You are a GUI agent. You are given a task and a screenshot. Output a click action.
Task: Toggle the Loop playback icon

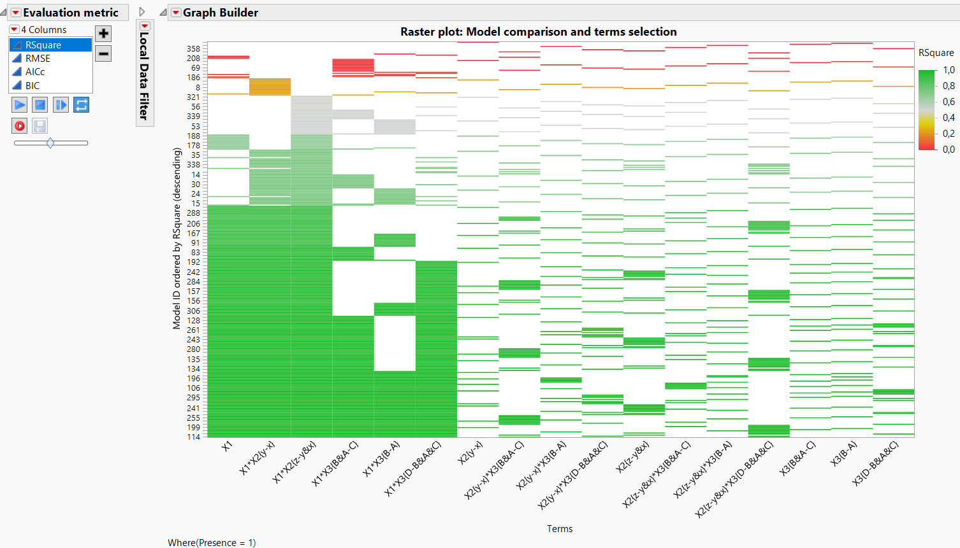tap(82, 104)
